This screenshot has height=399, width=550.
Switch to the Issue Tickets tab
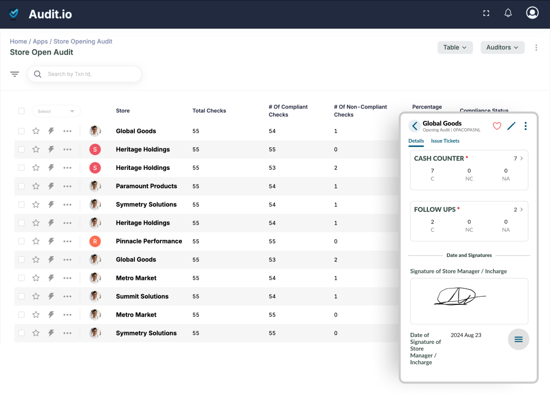445,141
